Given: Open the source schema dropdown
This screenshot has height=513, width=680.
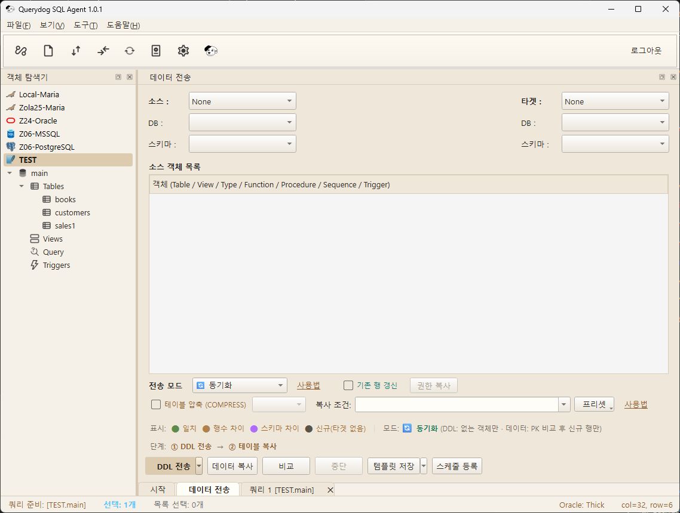Looking at the screenshot, I should (x=243, y=144).
